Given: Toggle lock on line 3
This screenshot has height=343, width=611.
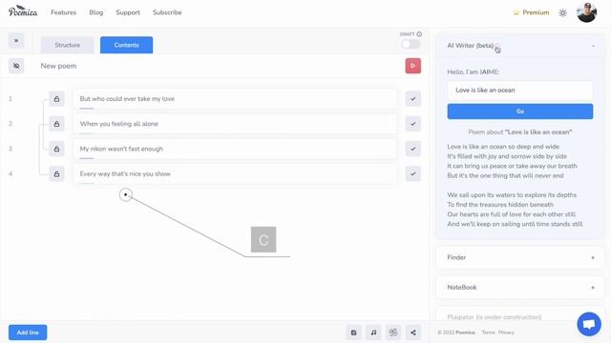Looking at the screenshot, I should pos(56,149).
